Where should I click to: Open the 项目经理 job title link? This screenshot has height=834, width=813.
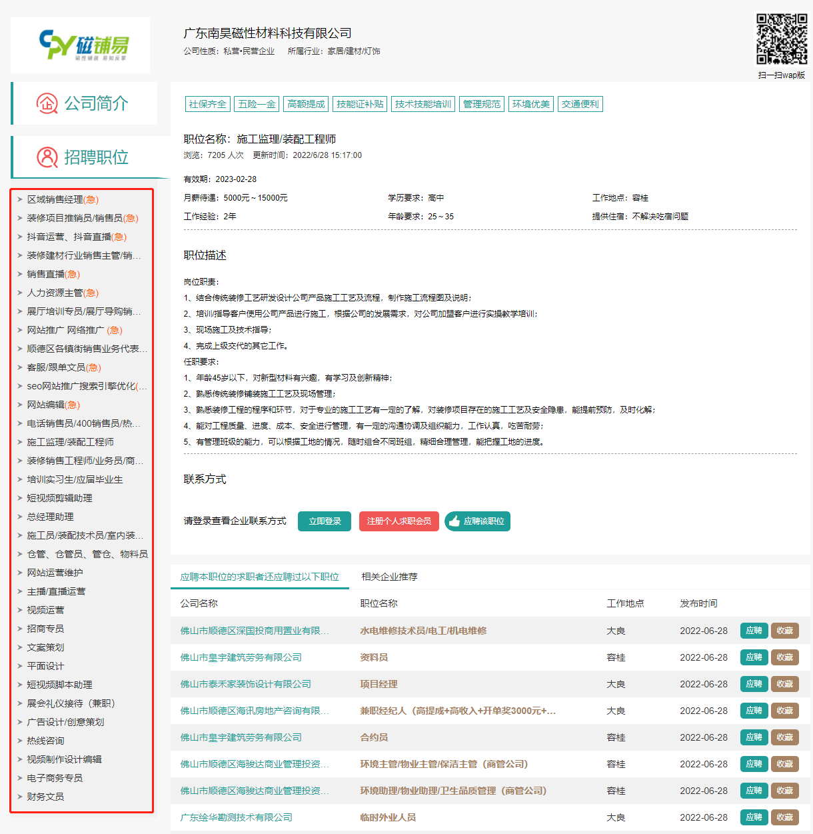379,684
